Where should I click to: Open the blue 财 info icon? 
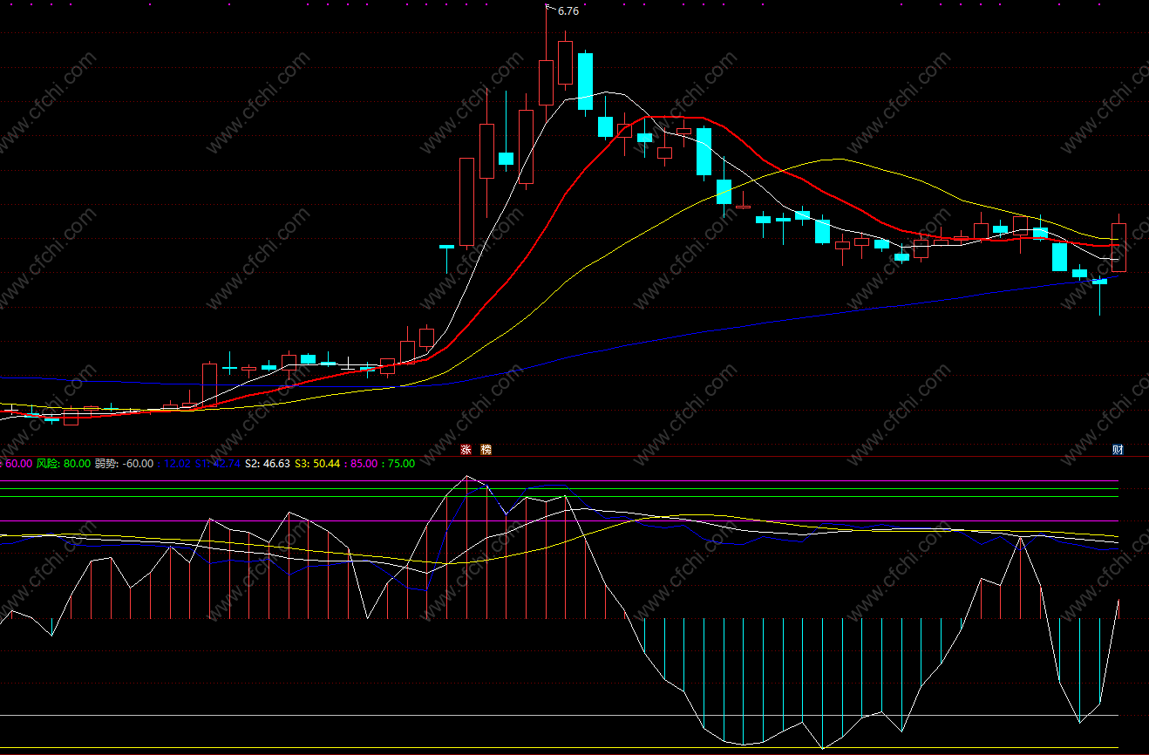click(1118, 450)
